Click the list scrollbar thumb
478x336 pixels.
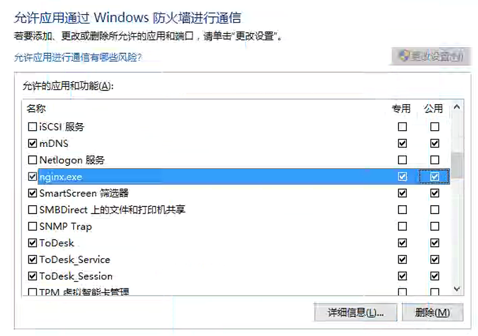(x=457, y=165)
